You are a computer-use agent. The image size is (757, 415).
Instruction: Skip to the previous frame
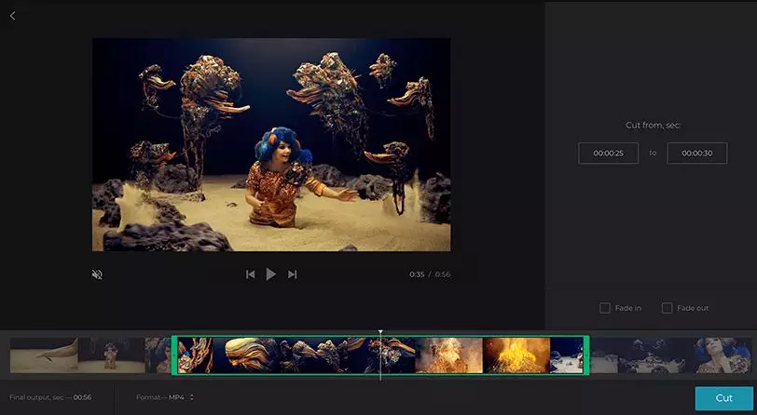[x=250, y=274]
